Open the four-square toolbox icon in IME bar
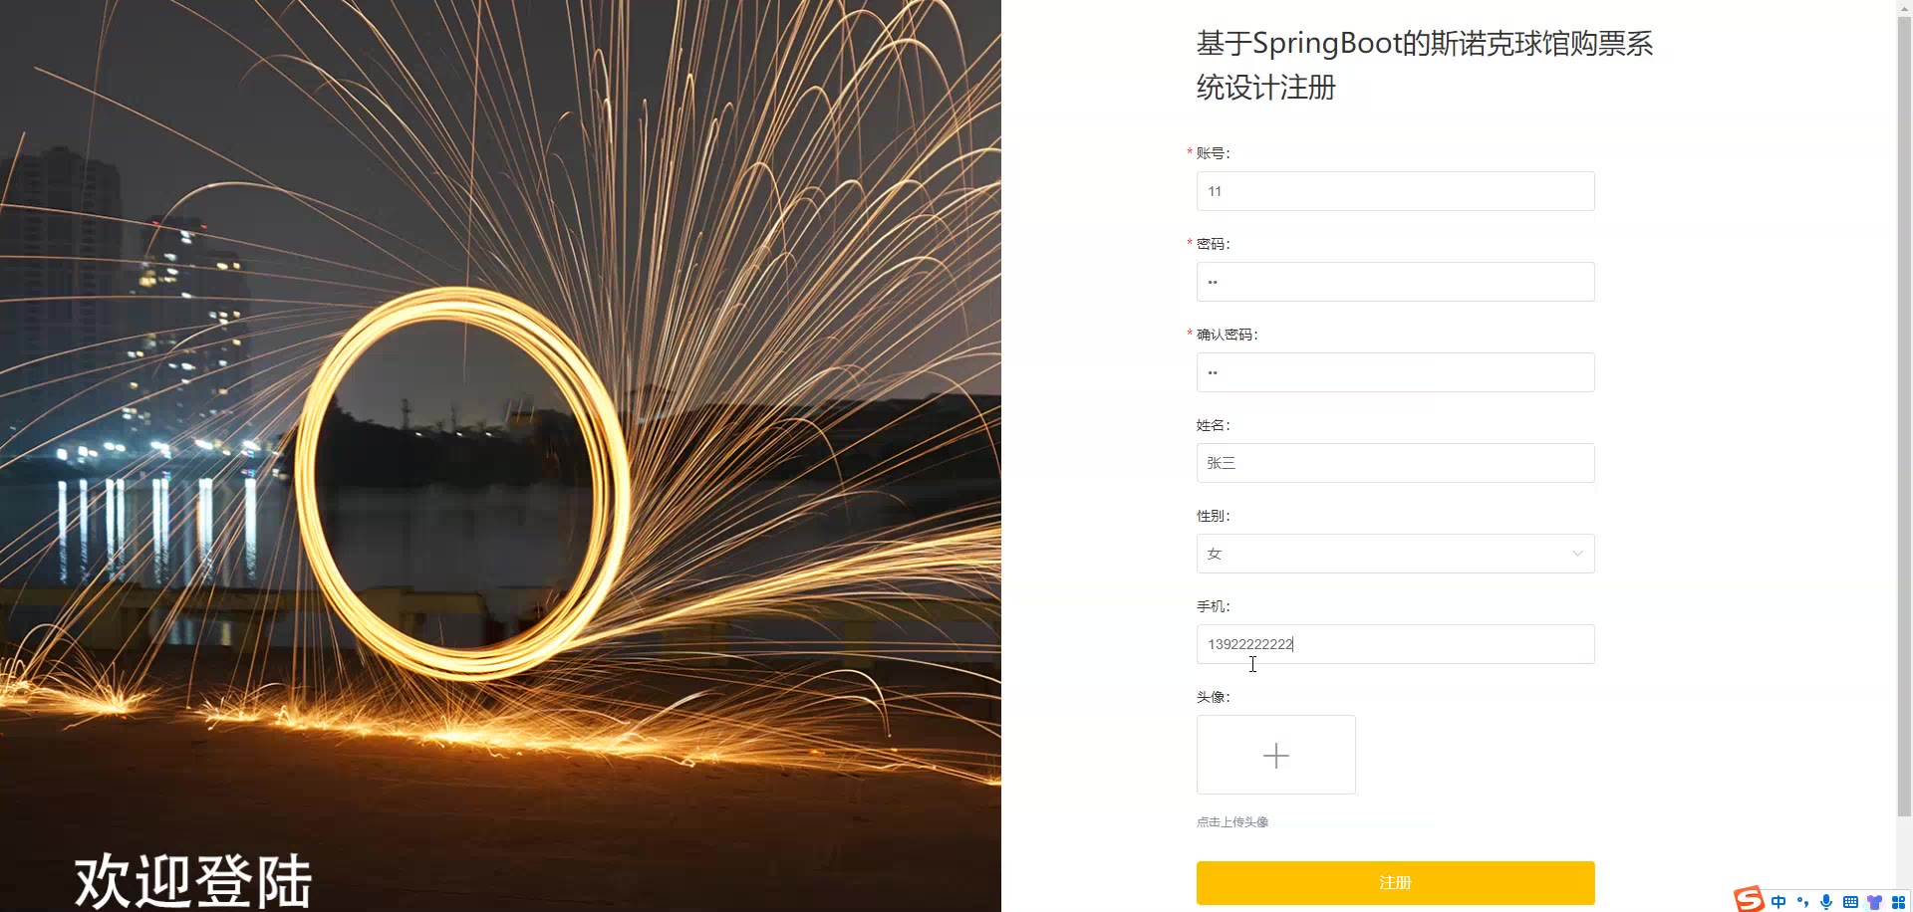The width and height of the screenshot is (1913, 912). pyautogui.click(x=1898, y=902)
